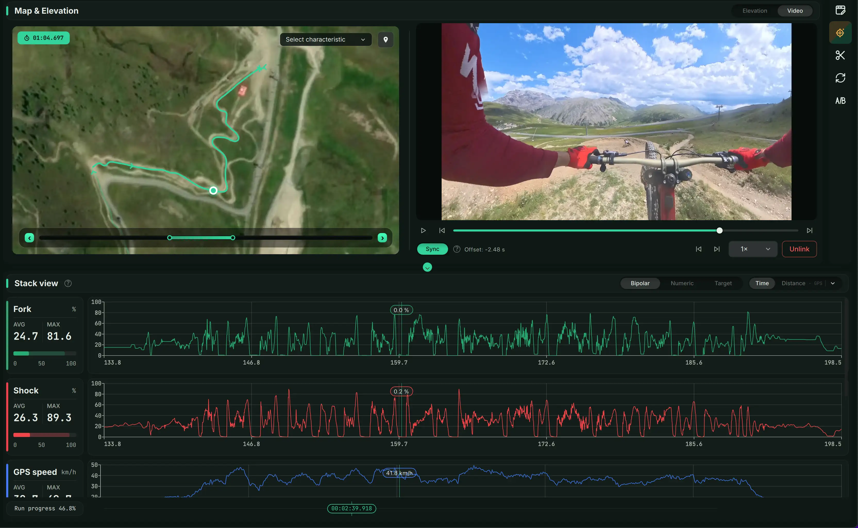Viewport: 858px width, 528px height.
Task: Click the Unlink button
Action: pyautogui.click(x=799, y=249)
